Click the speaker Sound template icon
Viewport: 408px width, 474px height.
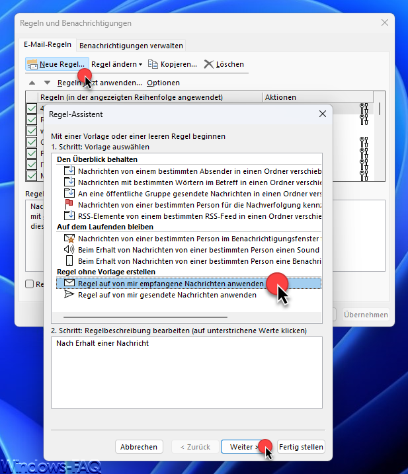coord(69,250)
